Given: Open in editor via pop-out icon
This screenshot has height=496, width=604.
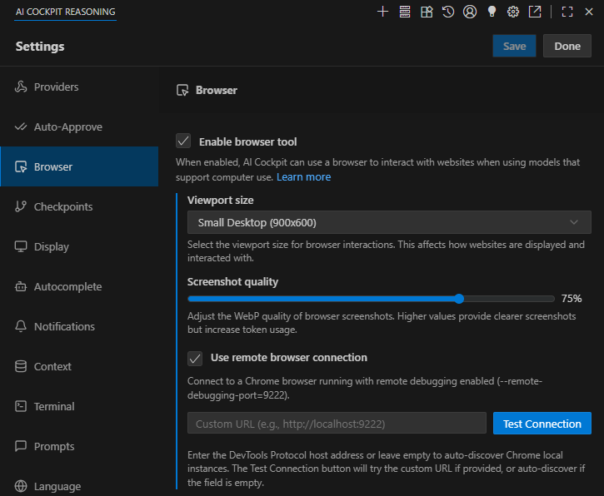Looking at the screenshot, I should pos(535,12).
